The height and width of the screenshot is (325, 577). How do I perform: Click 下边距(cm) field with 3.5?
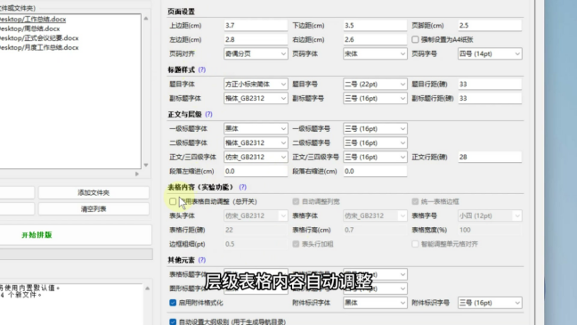(x=375, y=26)
